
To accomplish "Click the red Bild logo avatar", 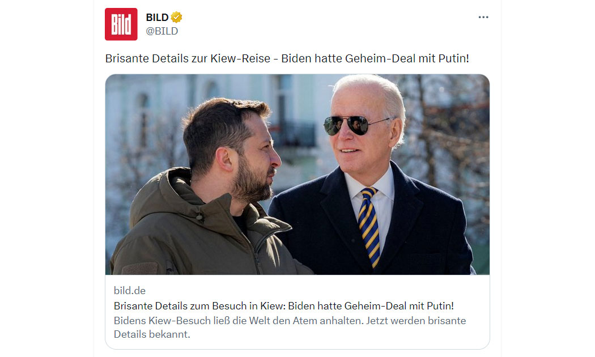I will pyautogui.click(x=121, y=24).
